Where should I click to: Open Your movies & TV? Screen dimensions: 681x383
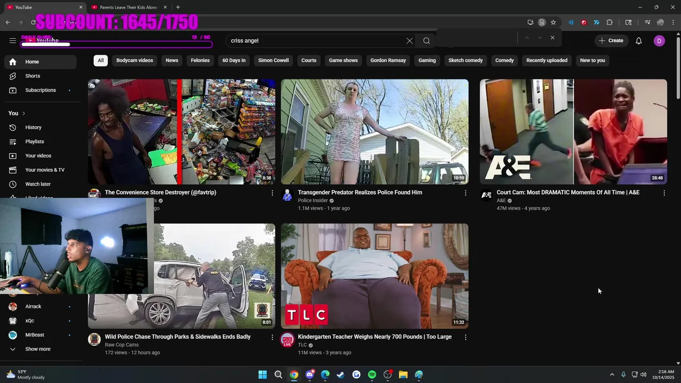40,170
